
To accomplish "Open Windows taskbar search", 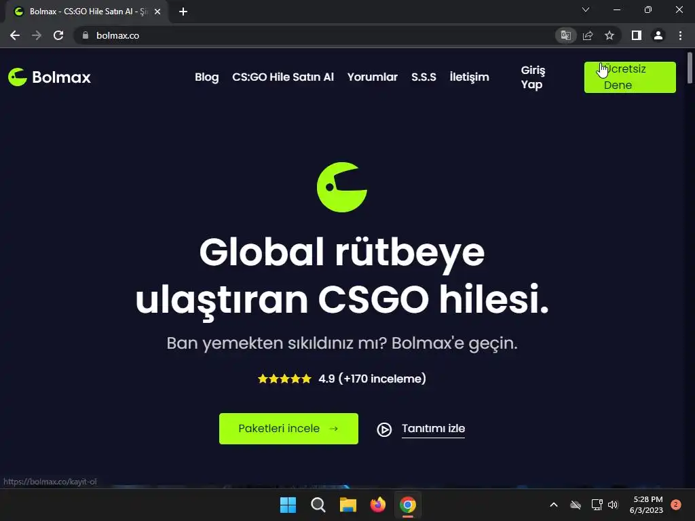I will pos(318,505).
